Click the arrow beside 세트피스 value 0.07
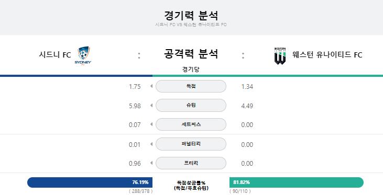383x195 pixels. click(x=151, y=124)
